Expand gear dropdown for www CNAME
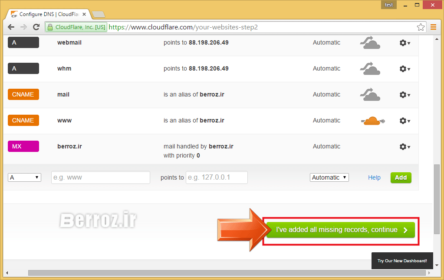444x280 pixels. pyautogui.click(x=405, y=121)
